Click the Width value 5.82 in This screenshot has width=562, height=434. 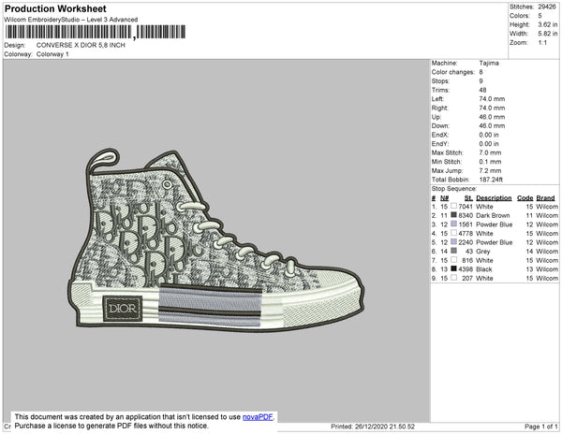point(547,34)
